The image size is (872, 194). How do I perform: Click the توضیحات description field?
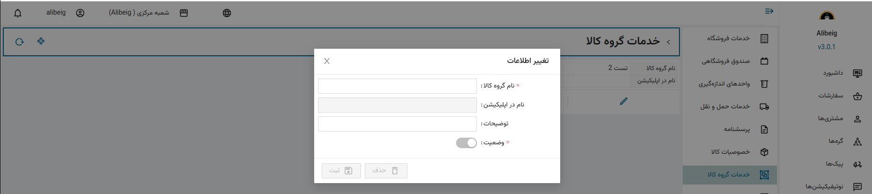[397, 124]
